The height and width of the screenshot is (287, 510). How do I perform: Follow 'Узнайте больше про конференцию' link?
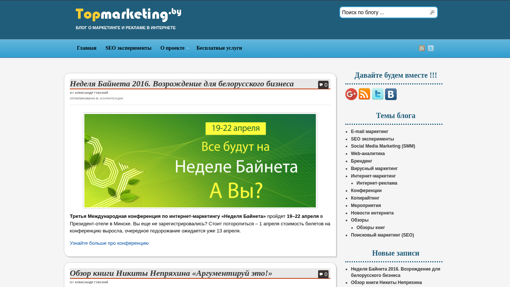coord(109,243)
